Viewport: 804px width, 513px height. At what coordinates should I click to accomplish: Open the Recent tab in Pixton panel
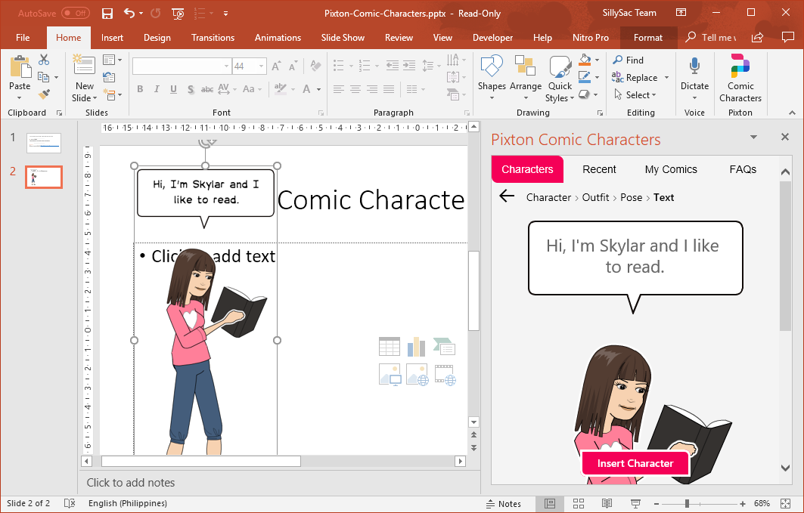pos(599,169)
